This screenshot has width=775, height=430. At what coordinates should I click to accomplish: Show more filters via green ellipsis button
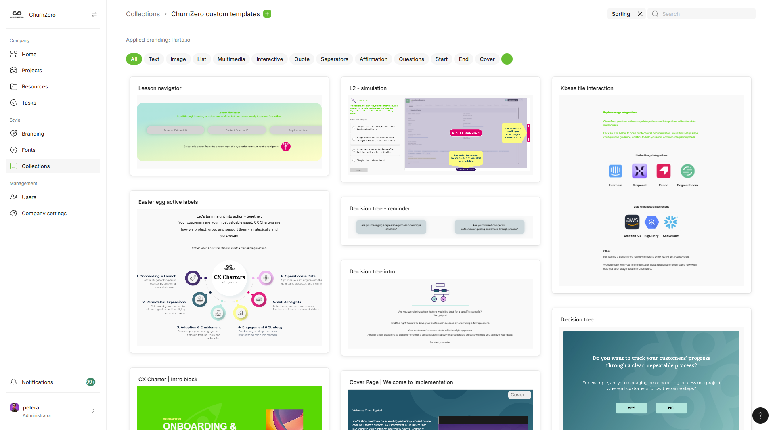[507, 59]
